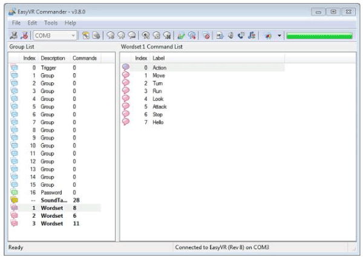Click the purple bubble icon beside Action
This screenshot has width=363, height=260.
tap(126, 67)
